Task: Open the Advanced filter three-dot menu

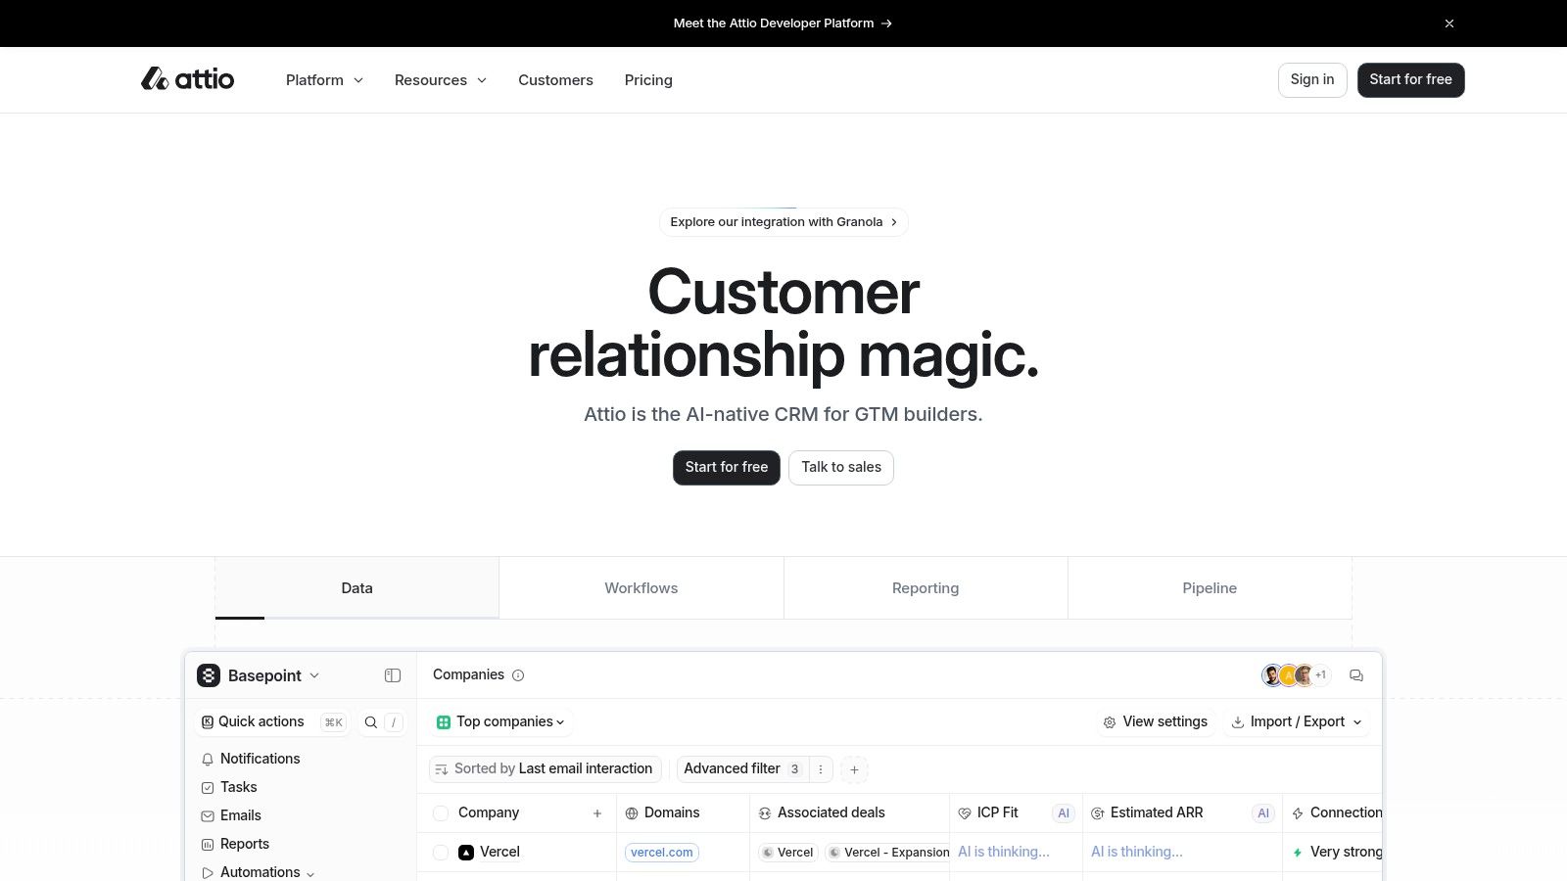Action: 821,769
